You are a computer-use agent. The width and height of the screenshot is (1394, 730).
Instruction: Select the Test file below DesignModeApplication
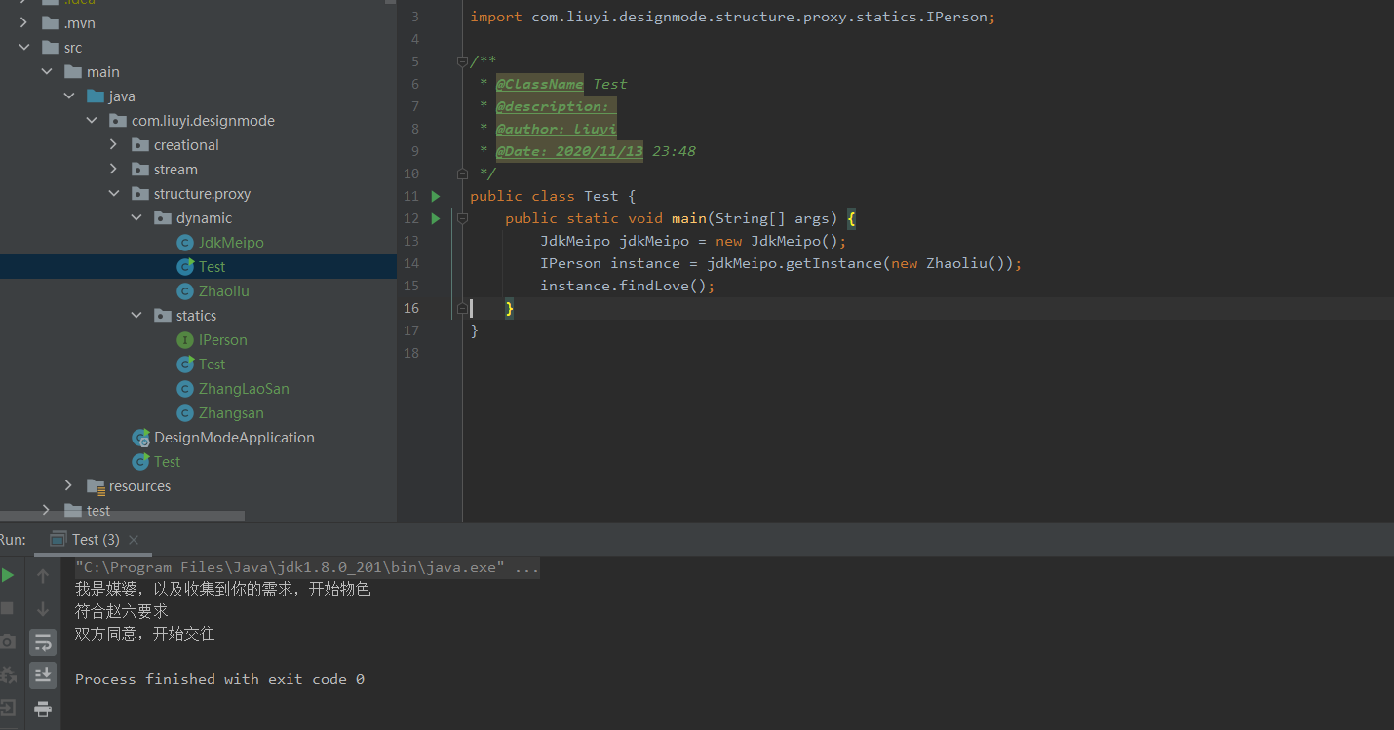167,462
